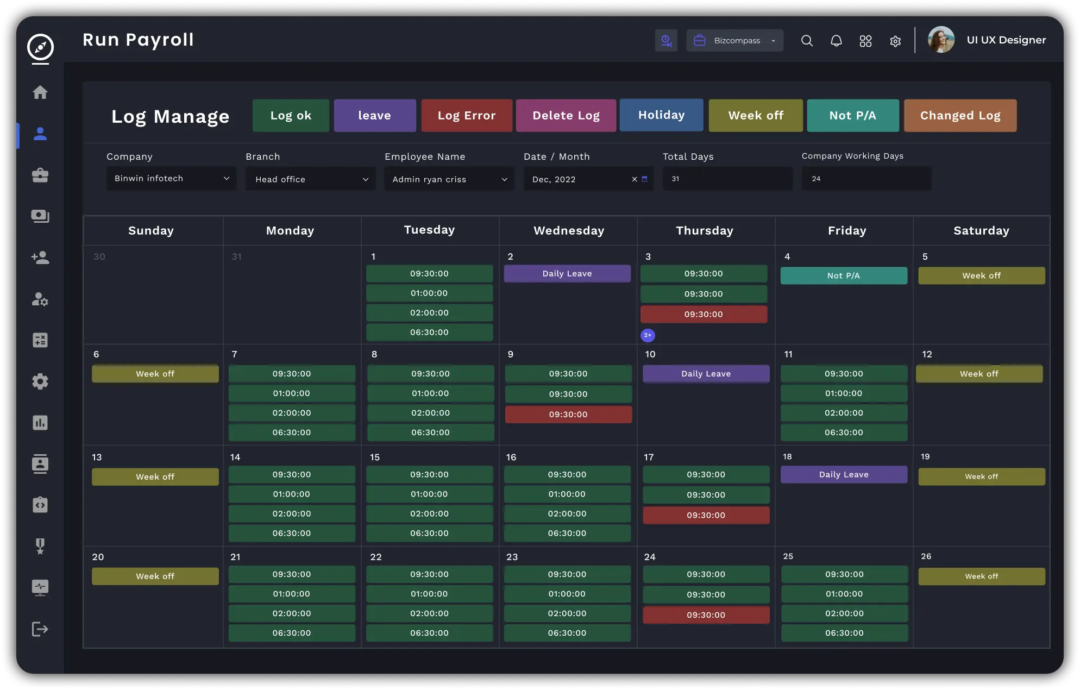
Task: Click the search magnifier icon
Action: pyautogui.click(x=807, y=41)
